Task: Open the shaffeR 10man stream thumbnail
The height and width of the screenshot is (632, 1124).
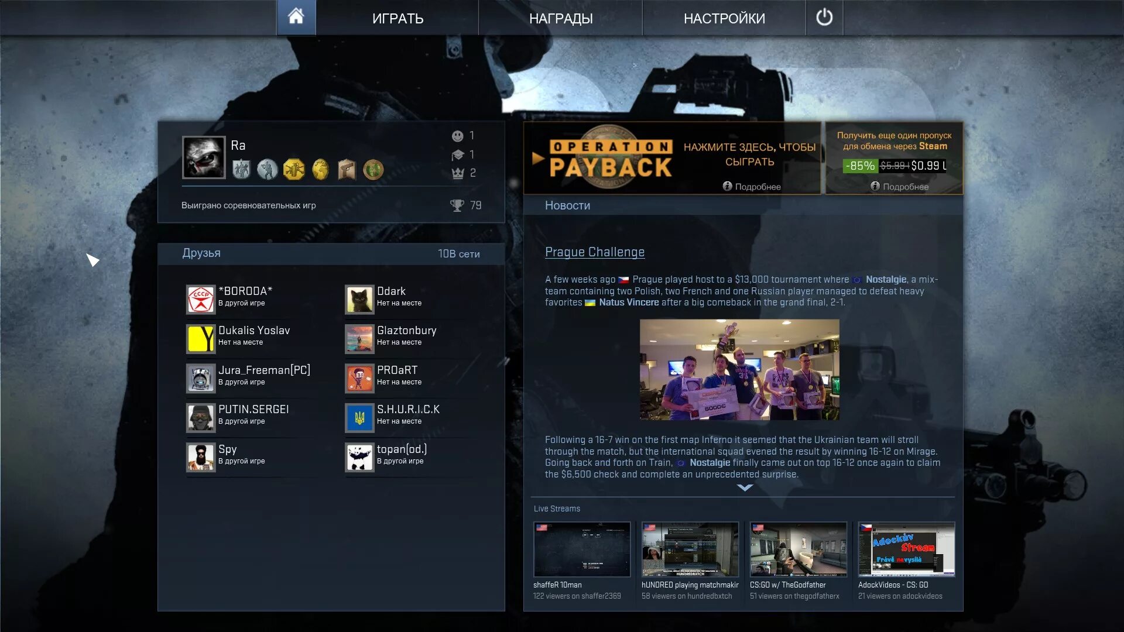Action: coord(581,549)
